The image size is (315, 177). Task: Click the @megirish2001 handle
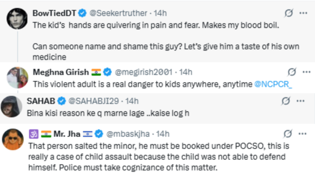click(144, 72)
